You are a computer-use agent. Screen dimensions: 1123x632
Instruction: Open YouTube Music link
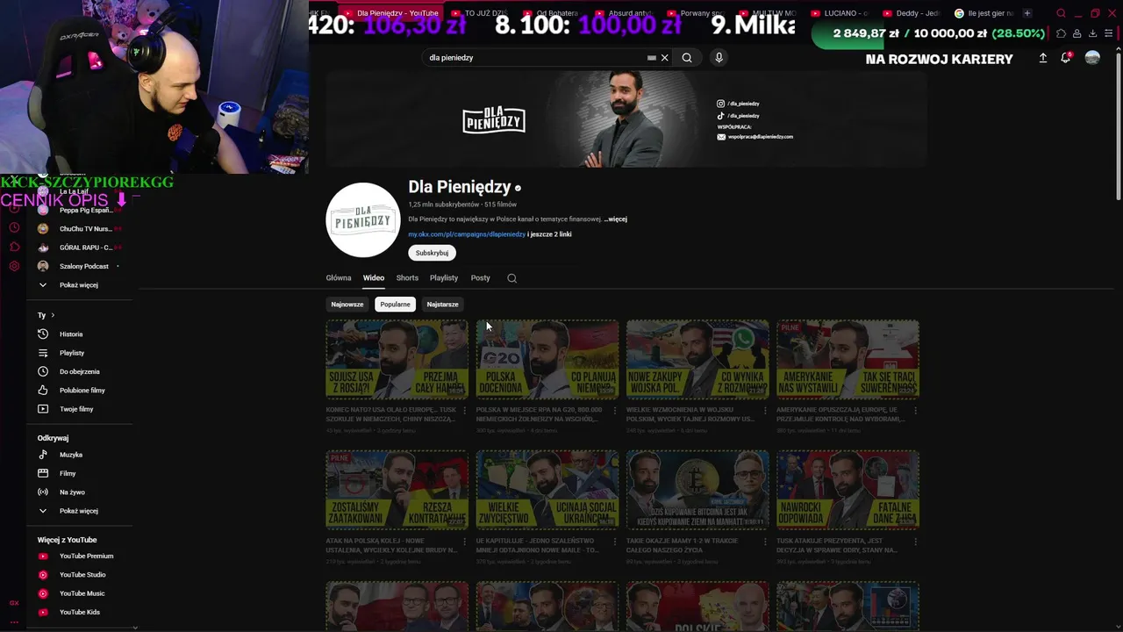[82, 593]
